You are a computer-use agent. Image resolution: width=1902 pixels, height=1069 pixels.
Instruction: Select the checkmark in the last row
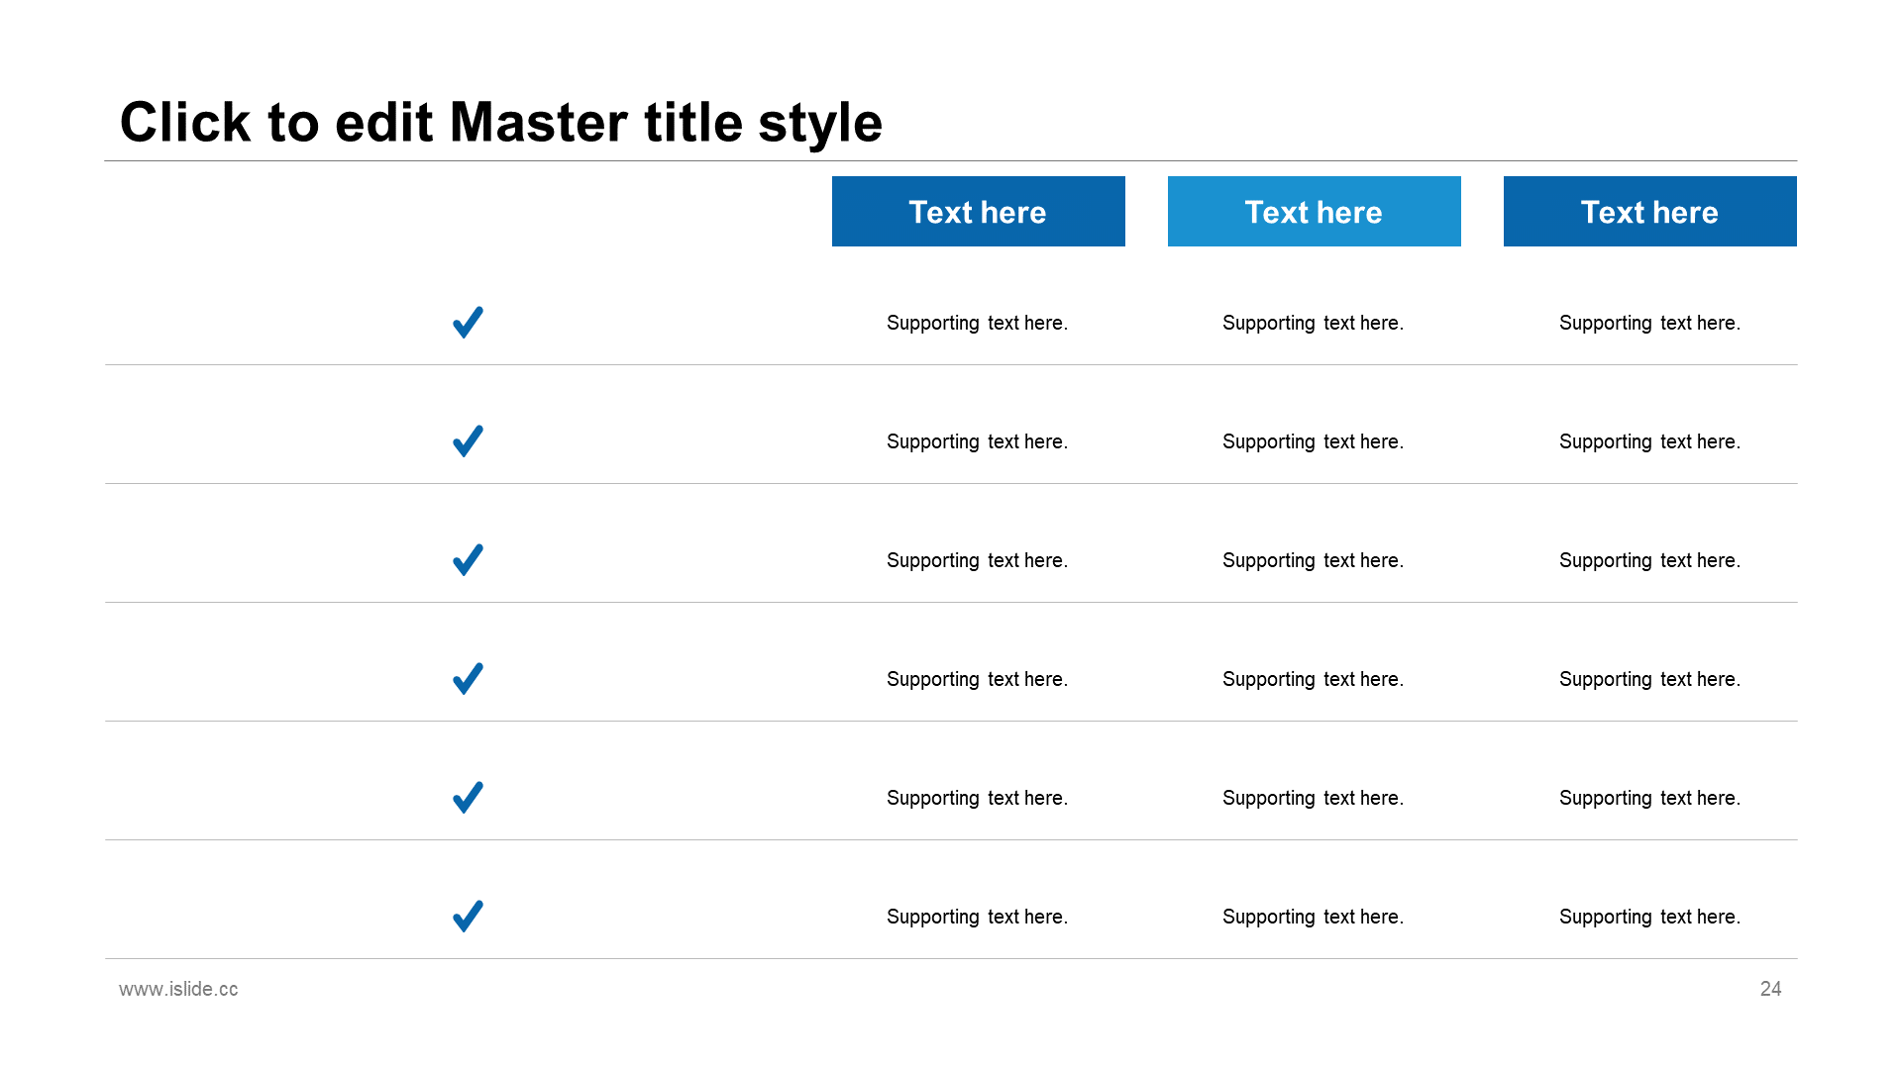468,916
